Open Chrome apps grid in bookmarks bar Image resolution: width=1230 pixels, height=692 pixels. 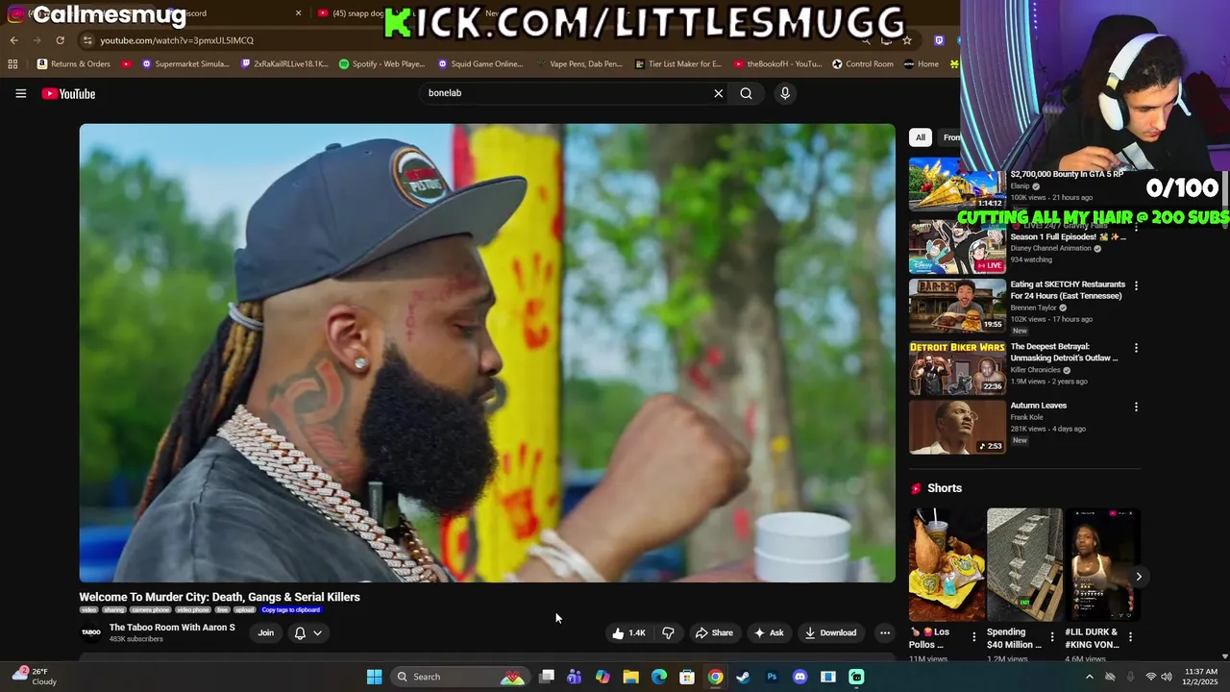pos(12,64)
